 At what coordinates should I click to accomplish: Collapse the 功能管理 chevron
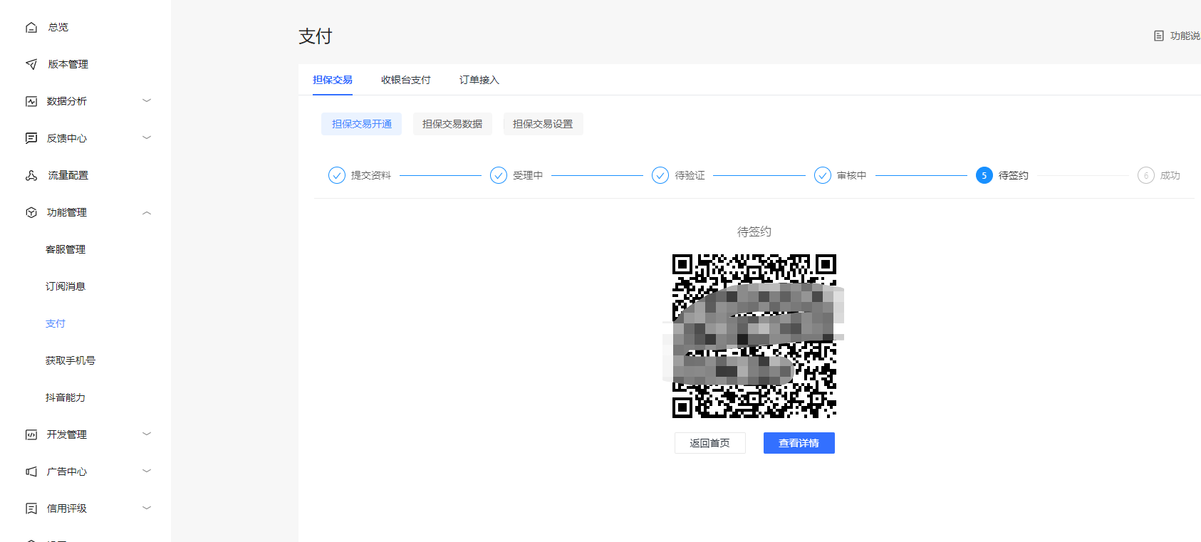147,212
